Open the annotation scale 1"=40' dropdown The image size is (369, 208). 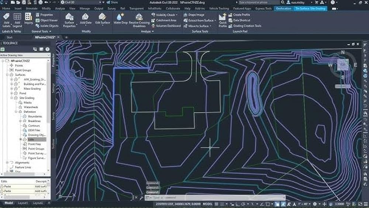click(305, 204)
